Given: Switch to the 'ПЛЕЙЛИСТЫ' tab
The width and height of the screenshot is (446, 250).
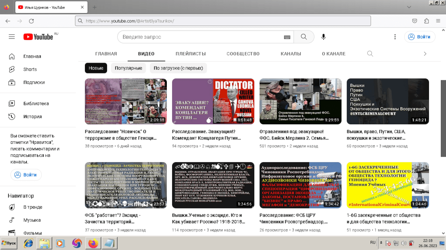Looking at the screenshot, I should coord(190,54).
